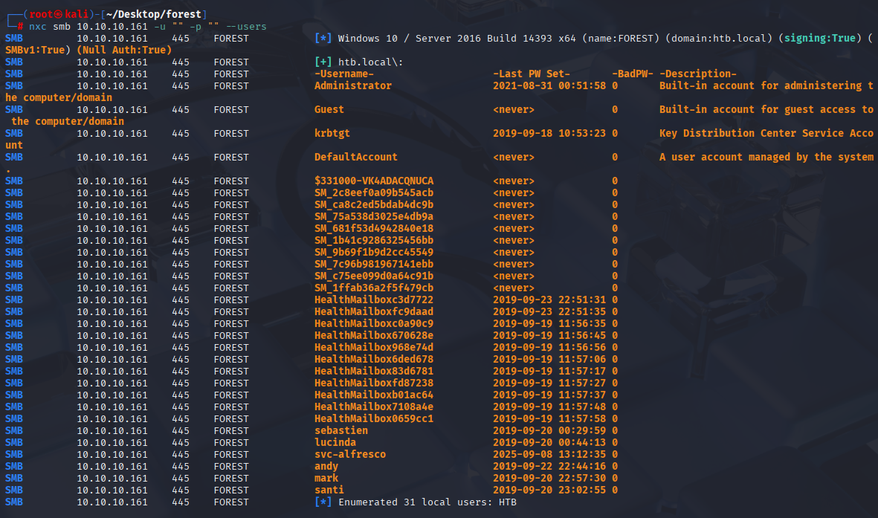
Task: Click the $331000-VK4ADACQNUCA account
Action: point(373,181)
